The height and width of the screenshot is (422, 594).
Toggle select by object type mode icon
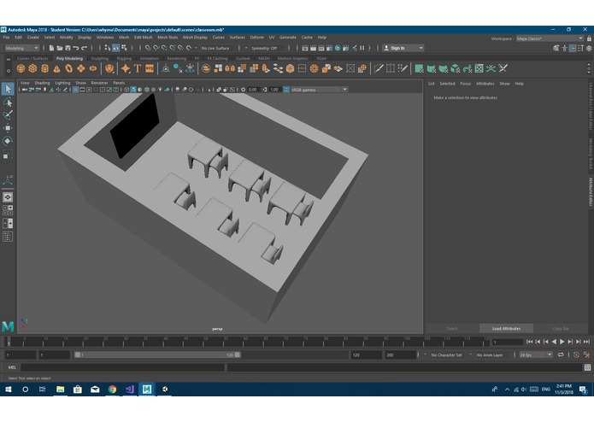click(x=116, y=48)
